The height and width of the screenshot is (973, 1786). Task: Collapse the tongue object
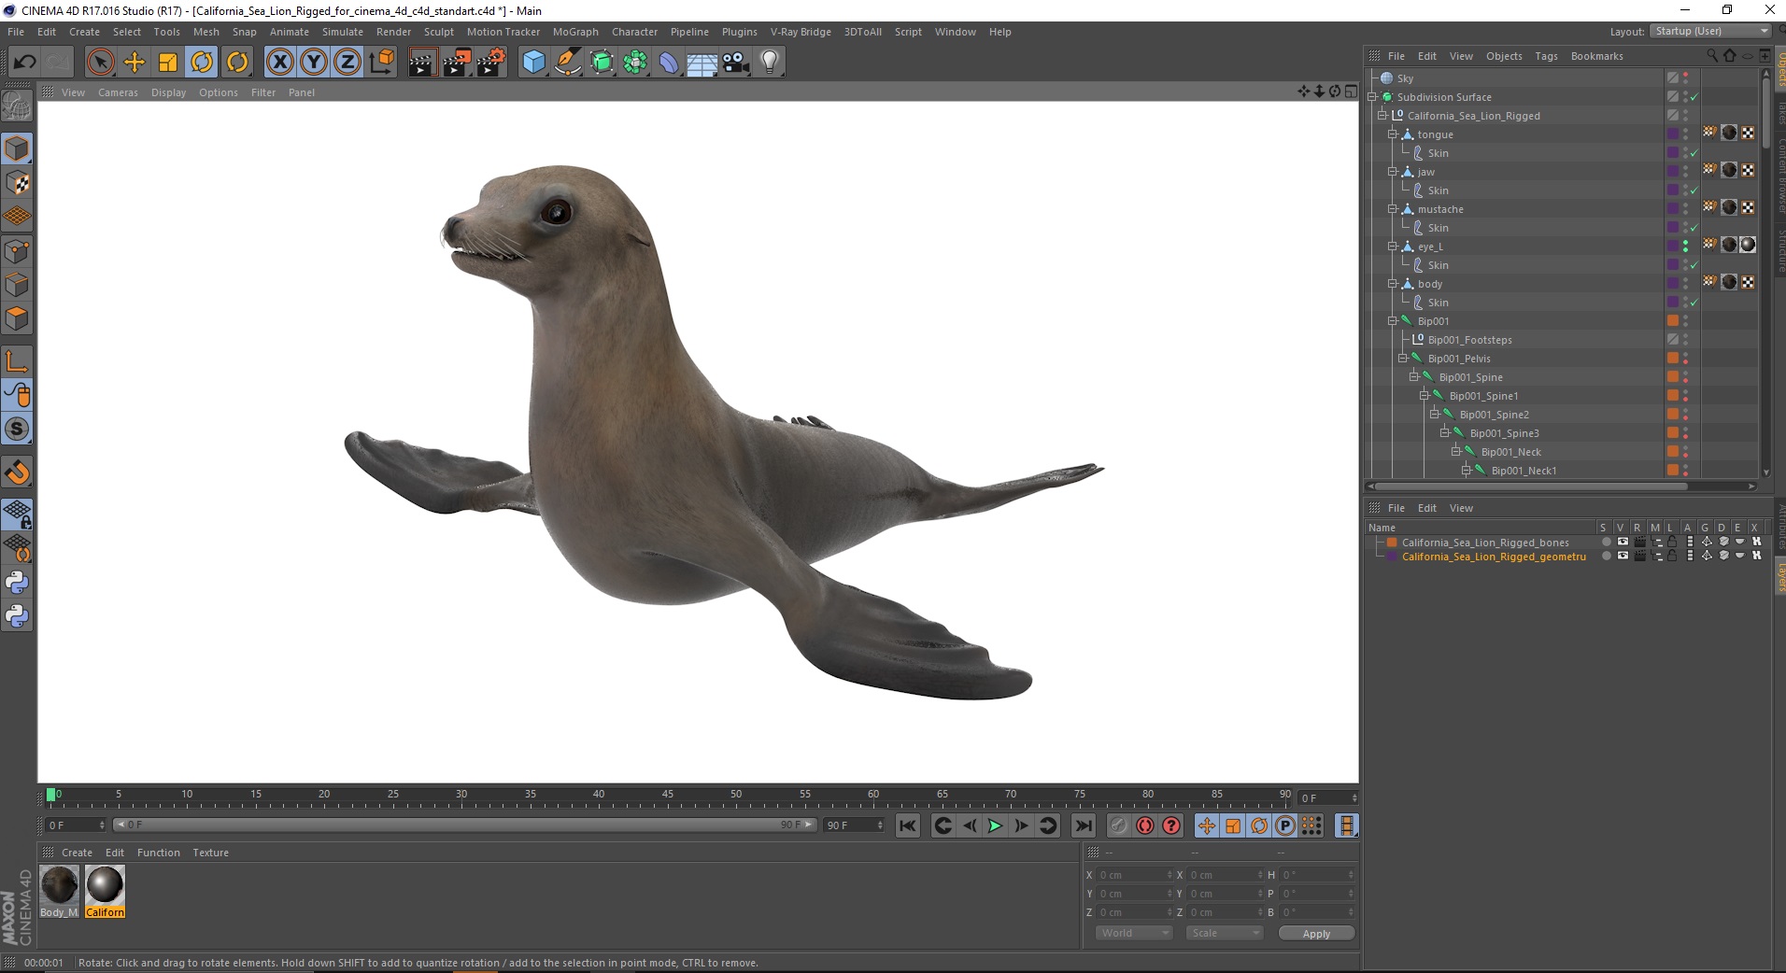coord(1392,134)
